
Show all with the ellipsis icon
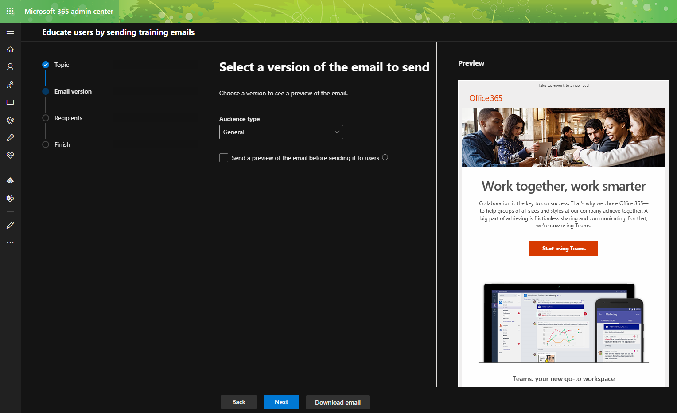10,243
